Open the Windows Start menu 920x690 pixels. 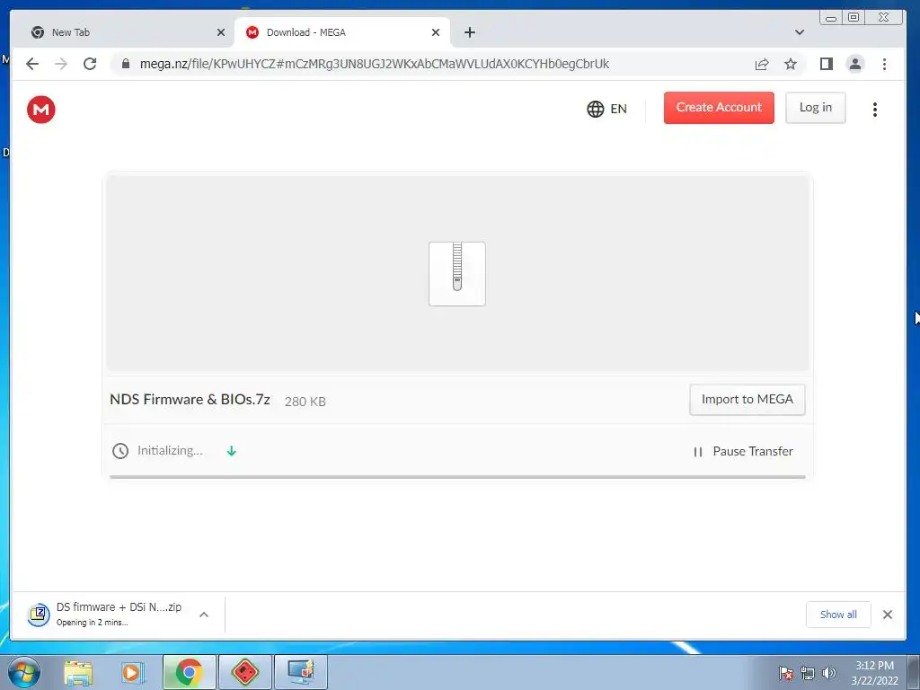point(23,672)
